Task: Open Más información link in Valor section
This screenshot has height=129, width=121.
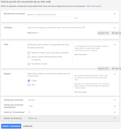Action: tap(81, 55)
